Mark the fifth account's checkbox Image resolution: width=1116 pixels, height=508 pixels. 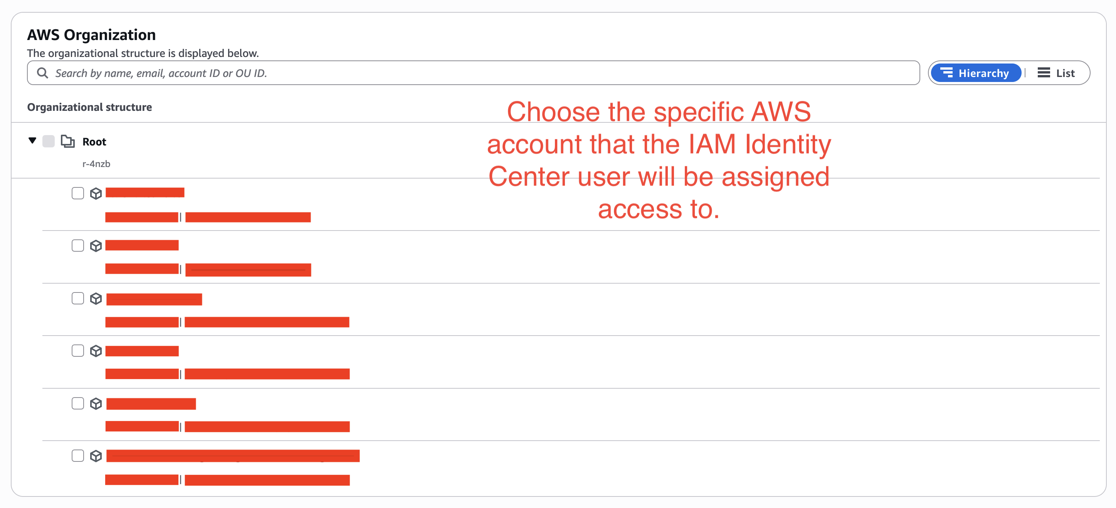[78, 403]
